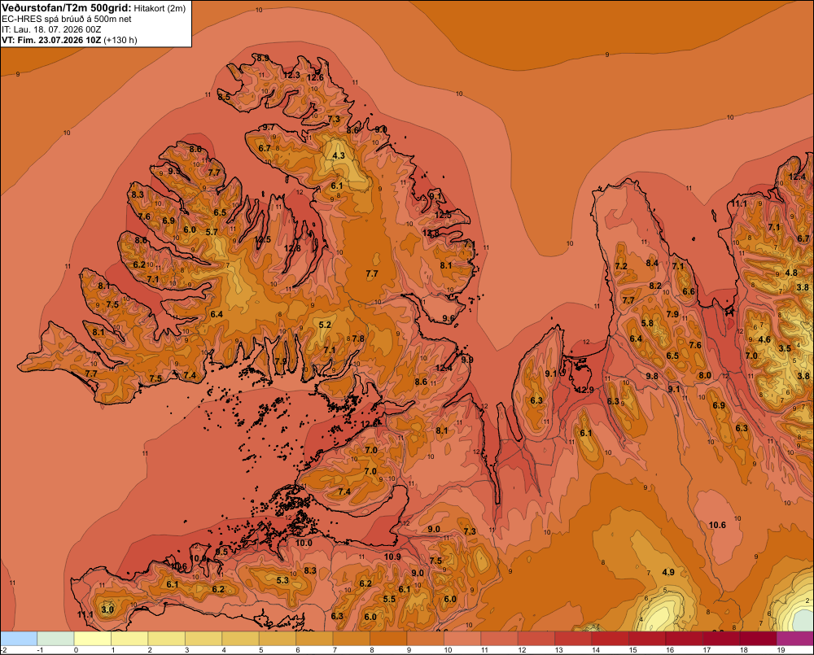
Task: Click the magenta legend swatch right of 19
Action: [x=795, y=639]
